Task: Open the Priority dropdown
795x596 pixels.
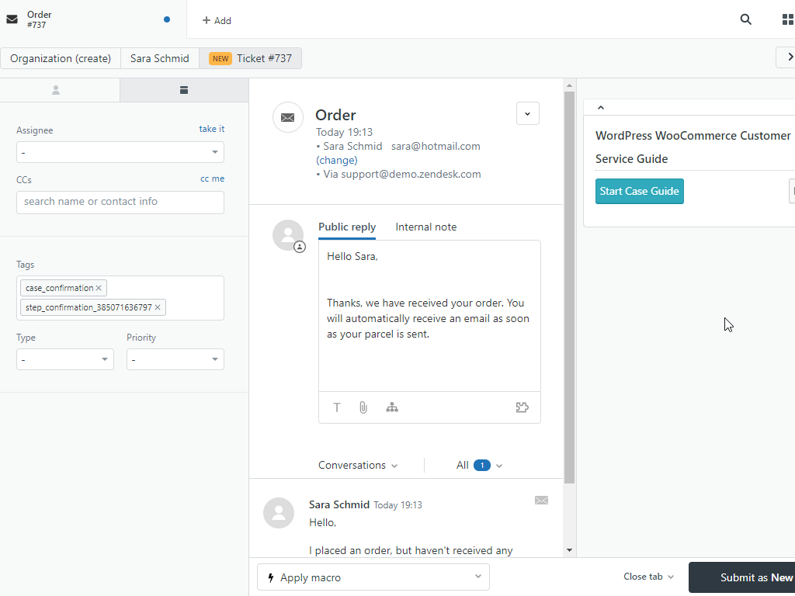Action: point(175,359)
